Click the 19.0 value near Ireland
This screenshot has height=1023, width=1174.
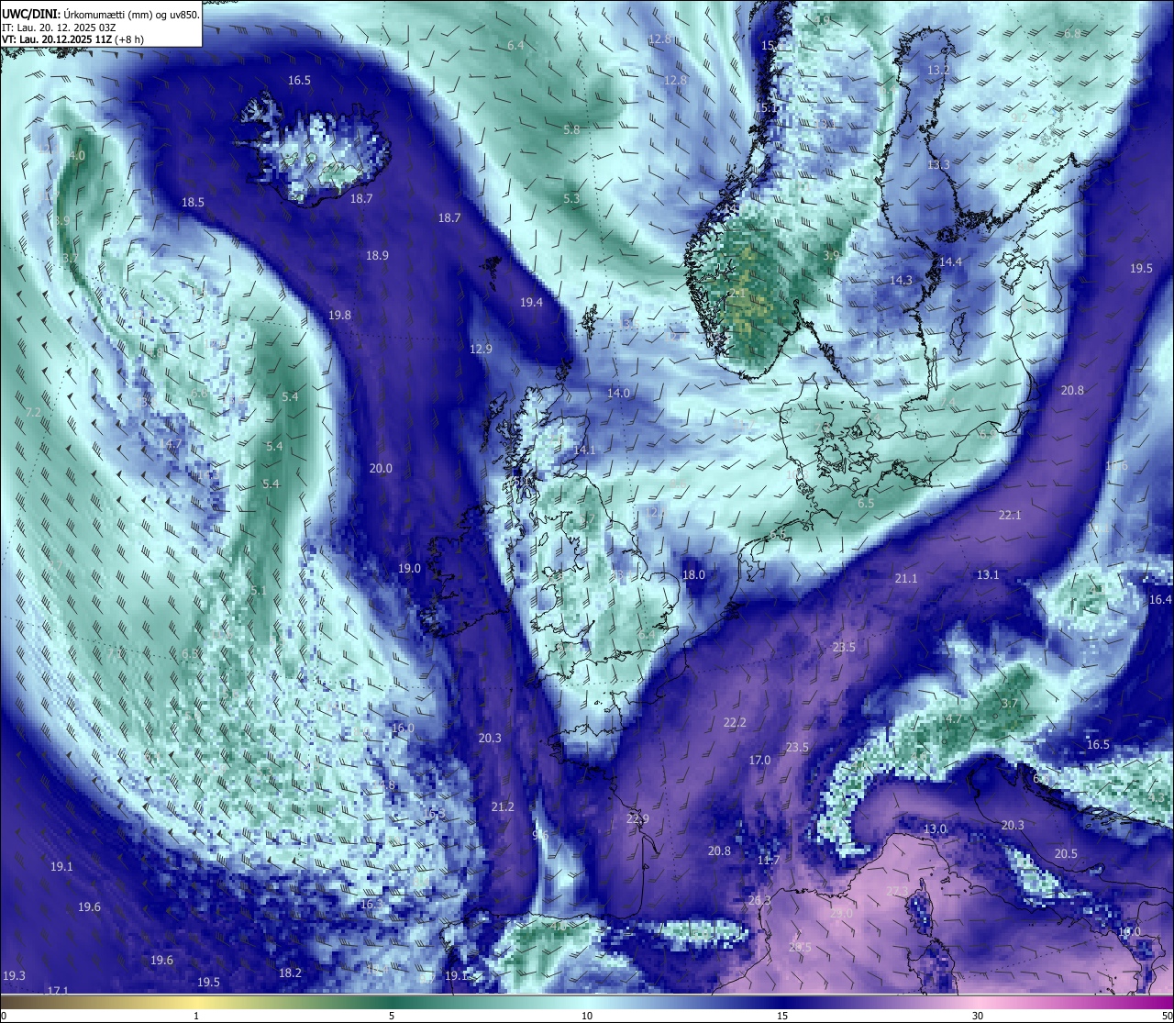(409, 568)
